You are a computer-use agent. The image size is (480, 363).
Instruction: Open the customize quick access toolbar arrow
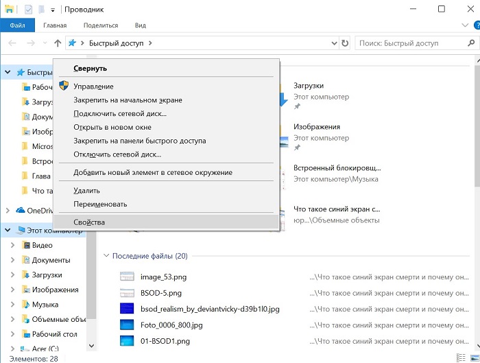click(53, 10)
